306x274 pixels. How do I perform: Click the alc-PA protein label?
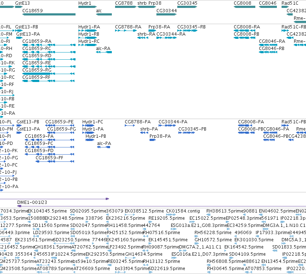(x=104, y=143)
